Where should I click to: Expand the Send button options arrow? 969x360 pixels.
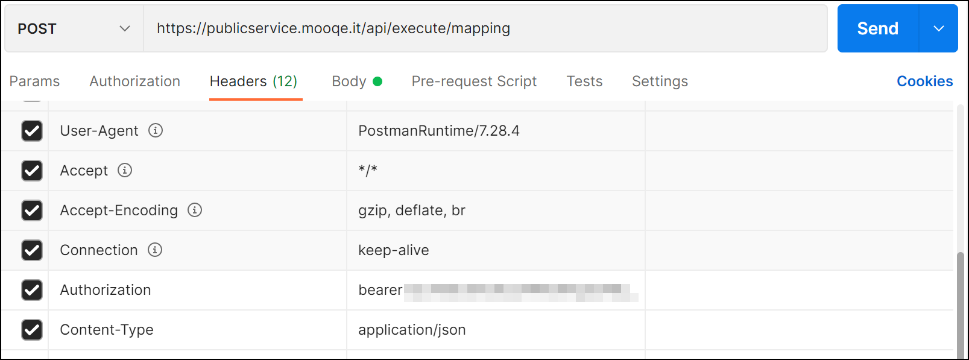(x=938, y=28)
